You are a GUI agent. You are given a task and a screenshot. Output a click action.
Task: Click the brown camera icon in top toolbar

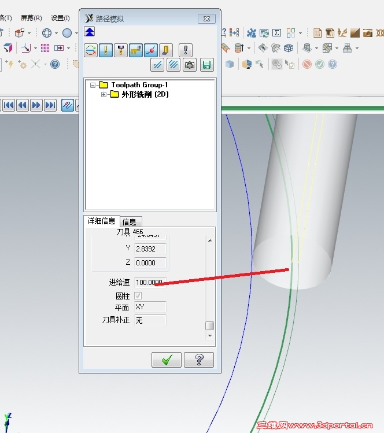pos(368,33)
